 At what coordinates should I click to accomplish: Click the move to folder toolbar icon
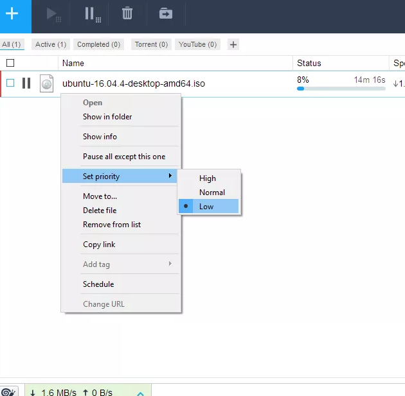tap(166, 13)
